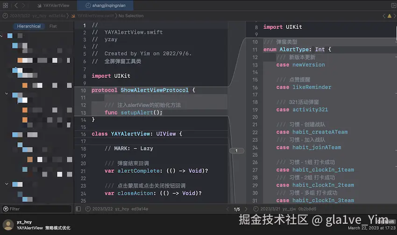This screenshot has height=235, width=397.
Task: Click import UIKit in right editor
Action: (x=283, y=27)
